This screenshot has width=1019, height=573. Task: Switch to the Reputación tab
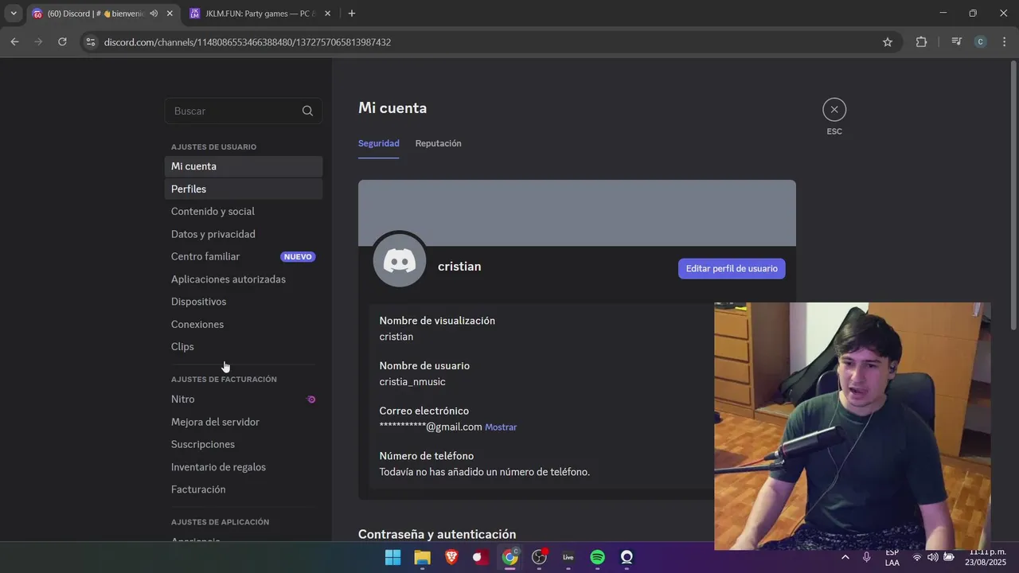(439, 143)
